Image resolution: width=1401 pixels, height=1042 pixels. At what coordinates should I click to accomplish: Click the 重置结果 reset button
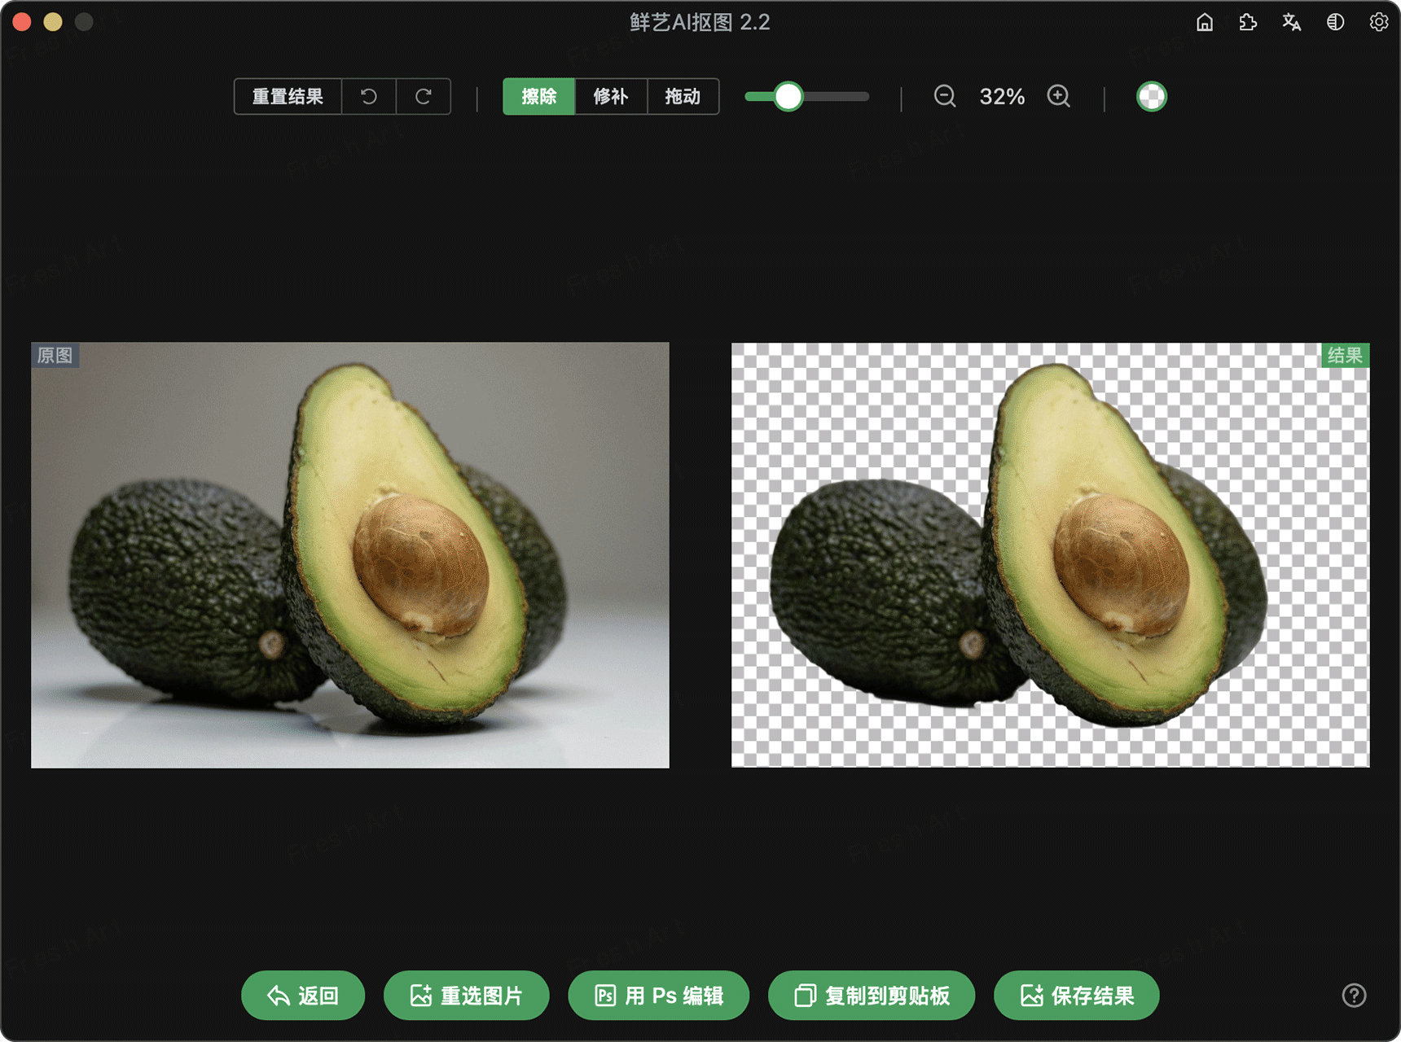pyautogui.click(x=288, y=97)
